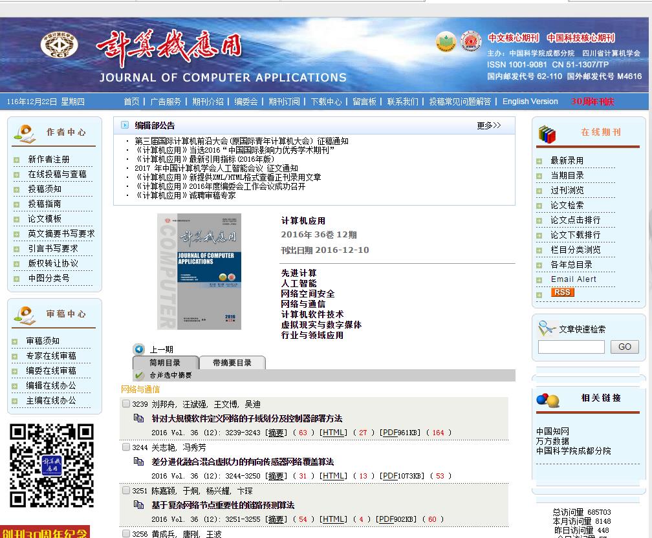Click the bullet icon beside 论文检索
Image resolution: width=652 pixels, height=538 pixels.
(539, 206)
